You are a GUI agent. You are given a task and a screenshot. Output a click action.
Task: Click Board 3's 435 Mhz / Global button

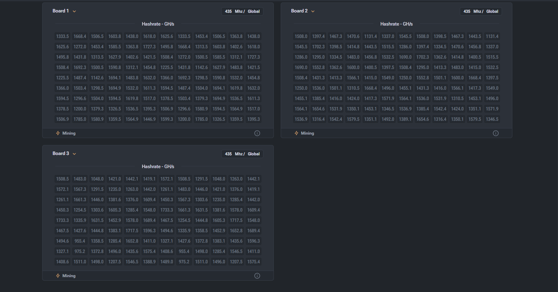242,154
